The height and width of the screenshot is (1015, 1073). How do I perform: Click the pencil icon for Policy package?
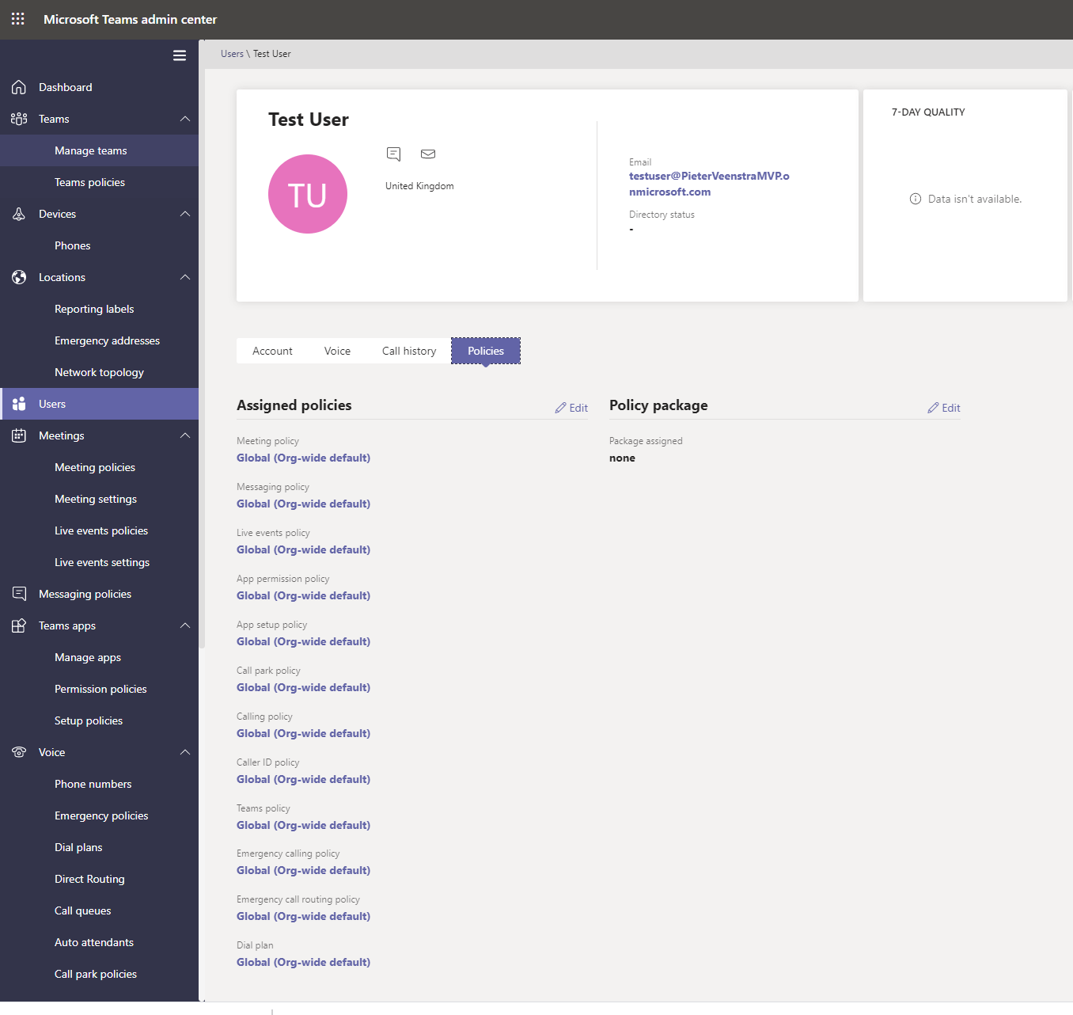tap(934, 408)
